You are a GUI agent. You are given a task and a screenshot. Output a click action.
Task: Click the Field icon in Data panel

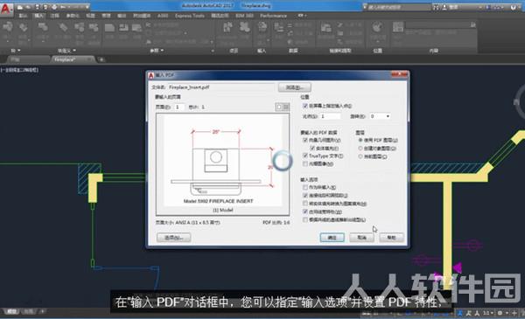[278, 27]
